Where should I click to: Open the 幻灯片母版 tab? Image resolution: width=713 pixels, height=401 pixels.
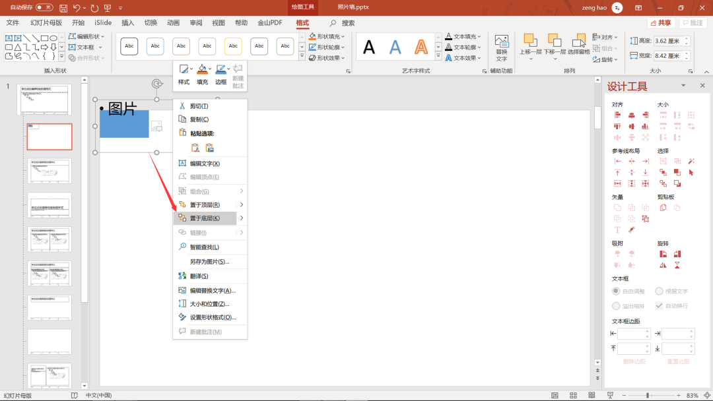[46, 22]
